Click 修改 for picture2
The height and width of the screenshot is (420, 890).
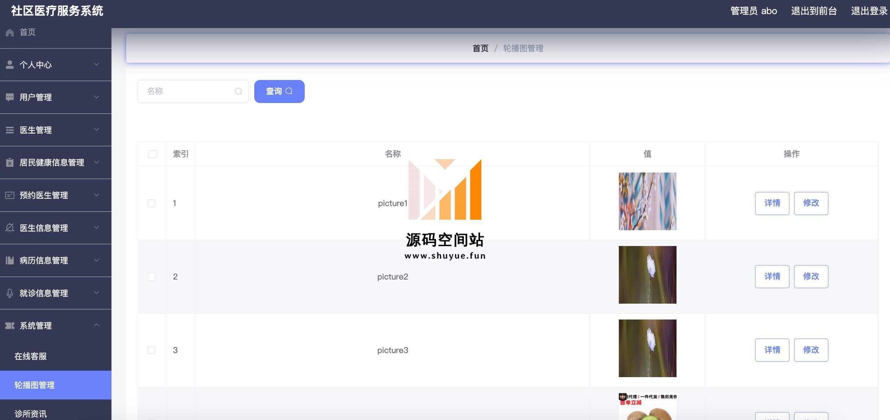click(811, 277)
